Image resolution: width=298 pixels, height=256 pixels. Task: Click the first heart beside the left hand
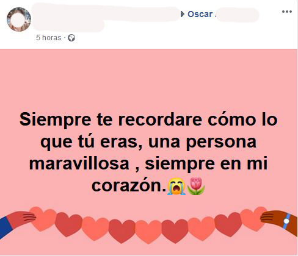(x=43, y=218)
